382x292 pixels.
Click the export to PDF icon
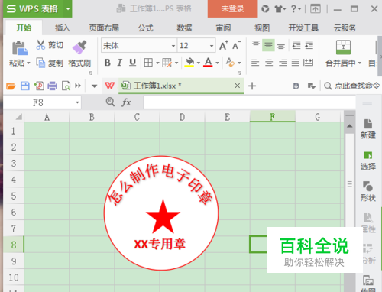(39, 86)
